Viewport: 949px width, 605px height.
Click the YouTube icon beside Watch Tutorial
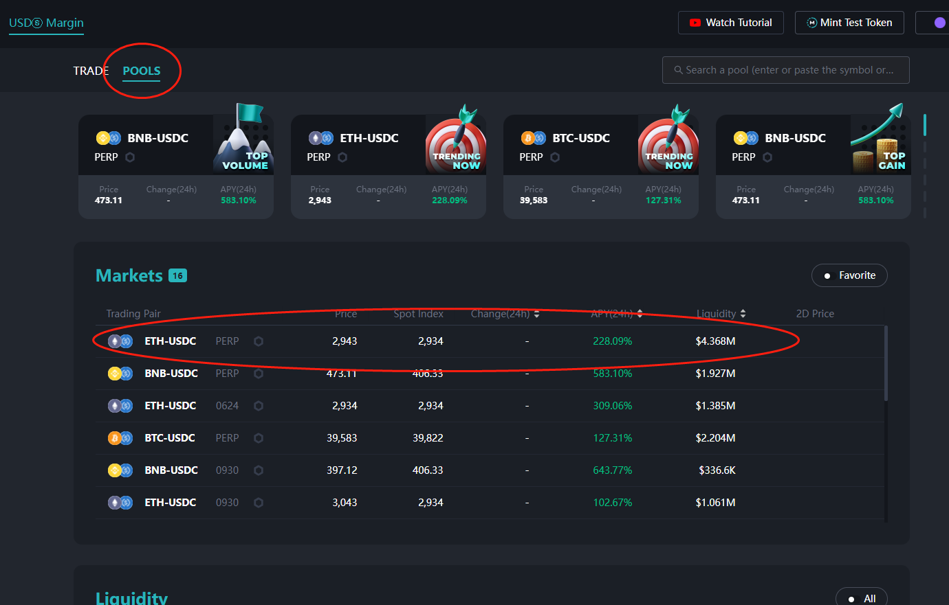tap(695, 23)
